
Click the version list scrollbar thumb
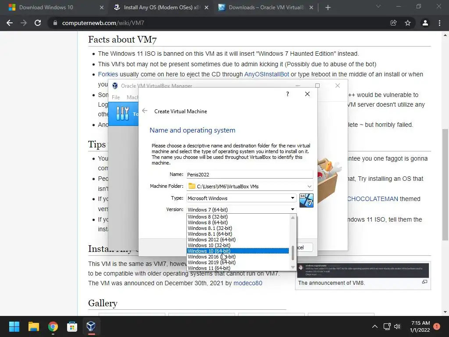[292, 253]
